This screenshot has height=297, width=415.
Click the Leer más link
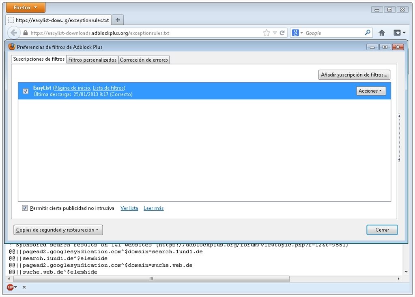[x=153, y=208]
